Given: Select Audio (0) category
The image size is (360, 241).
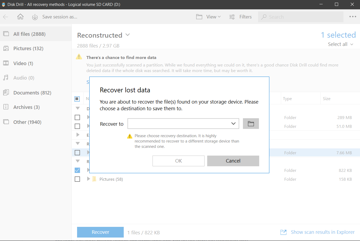Looking at the screenshot, I should [36, 78].
